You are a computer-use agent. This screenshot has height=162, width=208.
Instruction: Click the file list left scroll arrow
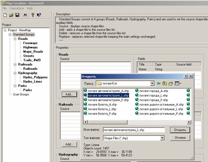point(86,122)
